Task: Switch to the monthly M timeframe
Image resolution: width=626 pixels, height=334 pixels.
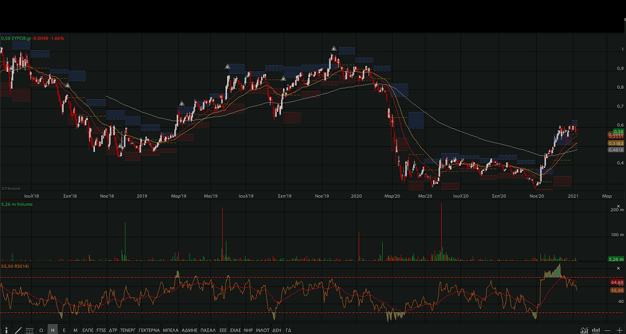Action: point(75,330)
